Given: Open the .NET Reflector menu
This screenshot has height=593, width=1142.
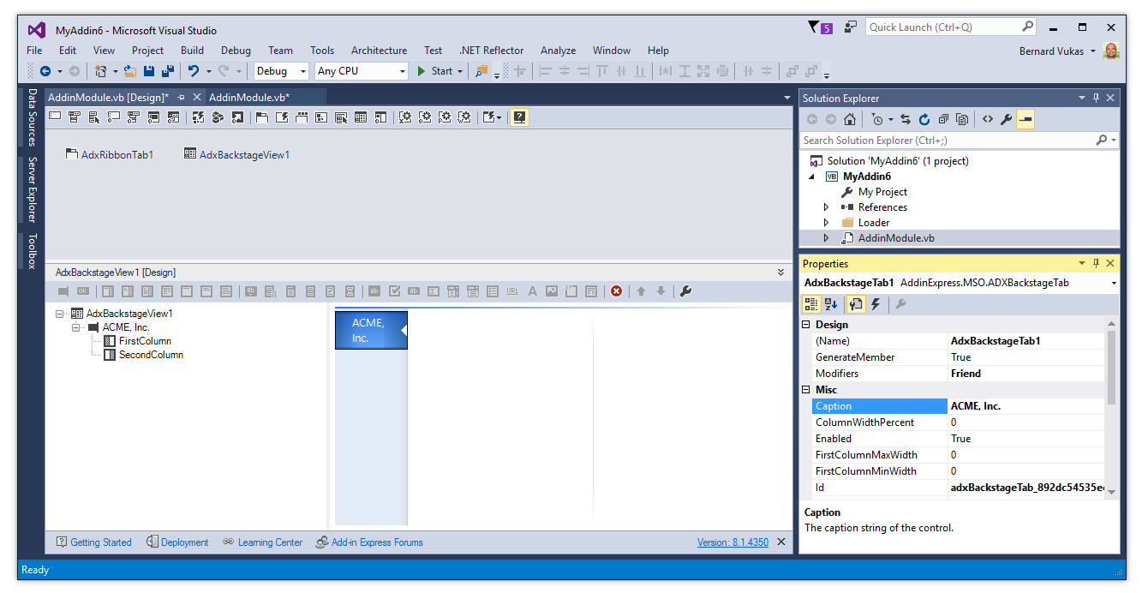Looking at the screenshot, I should click(492, 51).
